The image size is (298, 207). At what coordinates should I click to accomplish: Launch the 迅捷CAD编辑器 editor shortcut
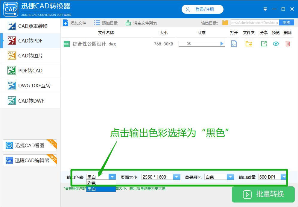[x=30, y=160]
